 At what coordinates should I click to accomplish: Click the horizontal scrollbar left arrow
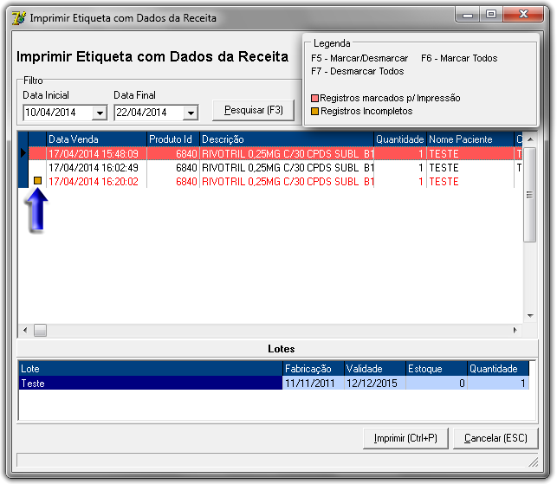pyautogui.click(x=25, y=330)
